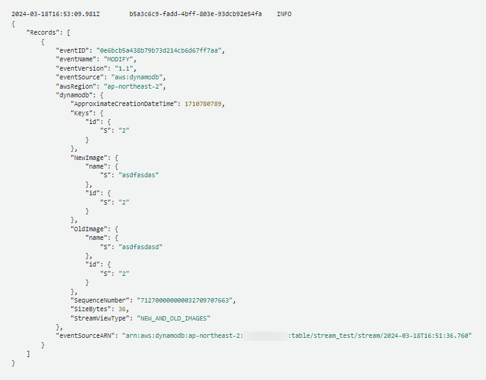Click the INFO log level label

click(x=284, y=13)
